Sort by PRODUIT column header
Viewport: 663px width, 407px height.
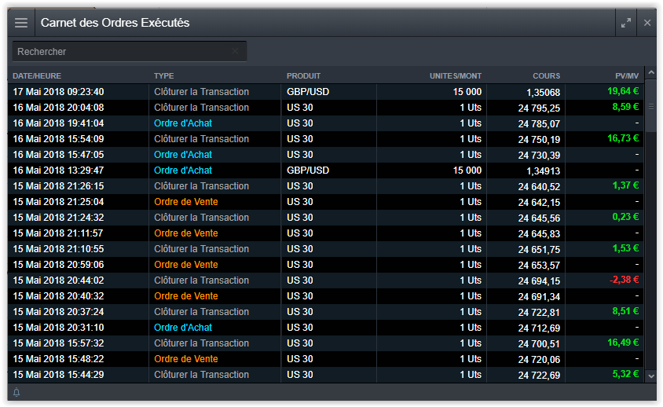tap(303, 76)
